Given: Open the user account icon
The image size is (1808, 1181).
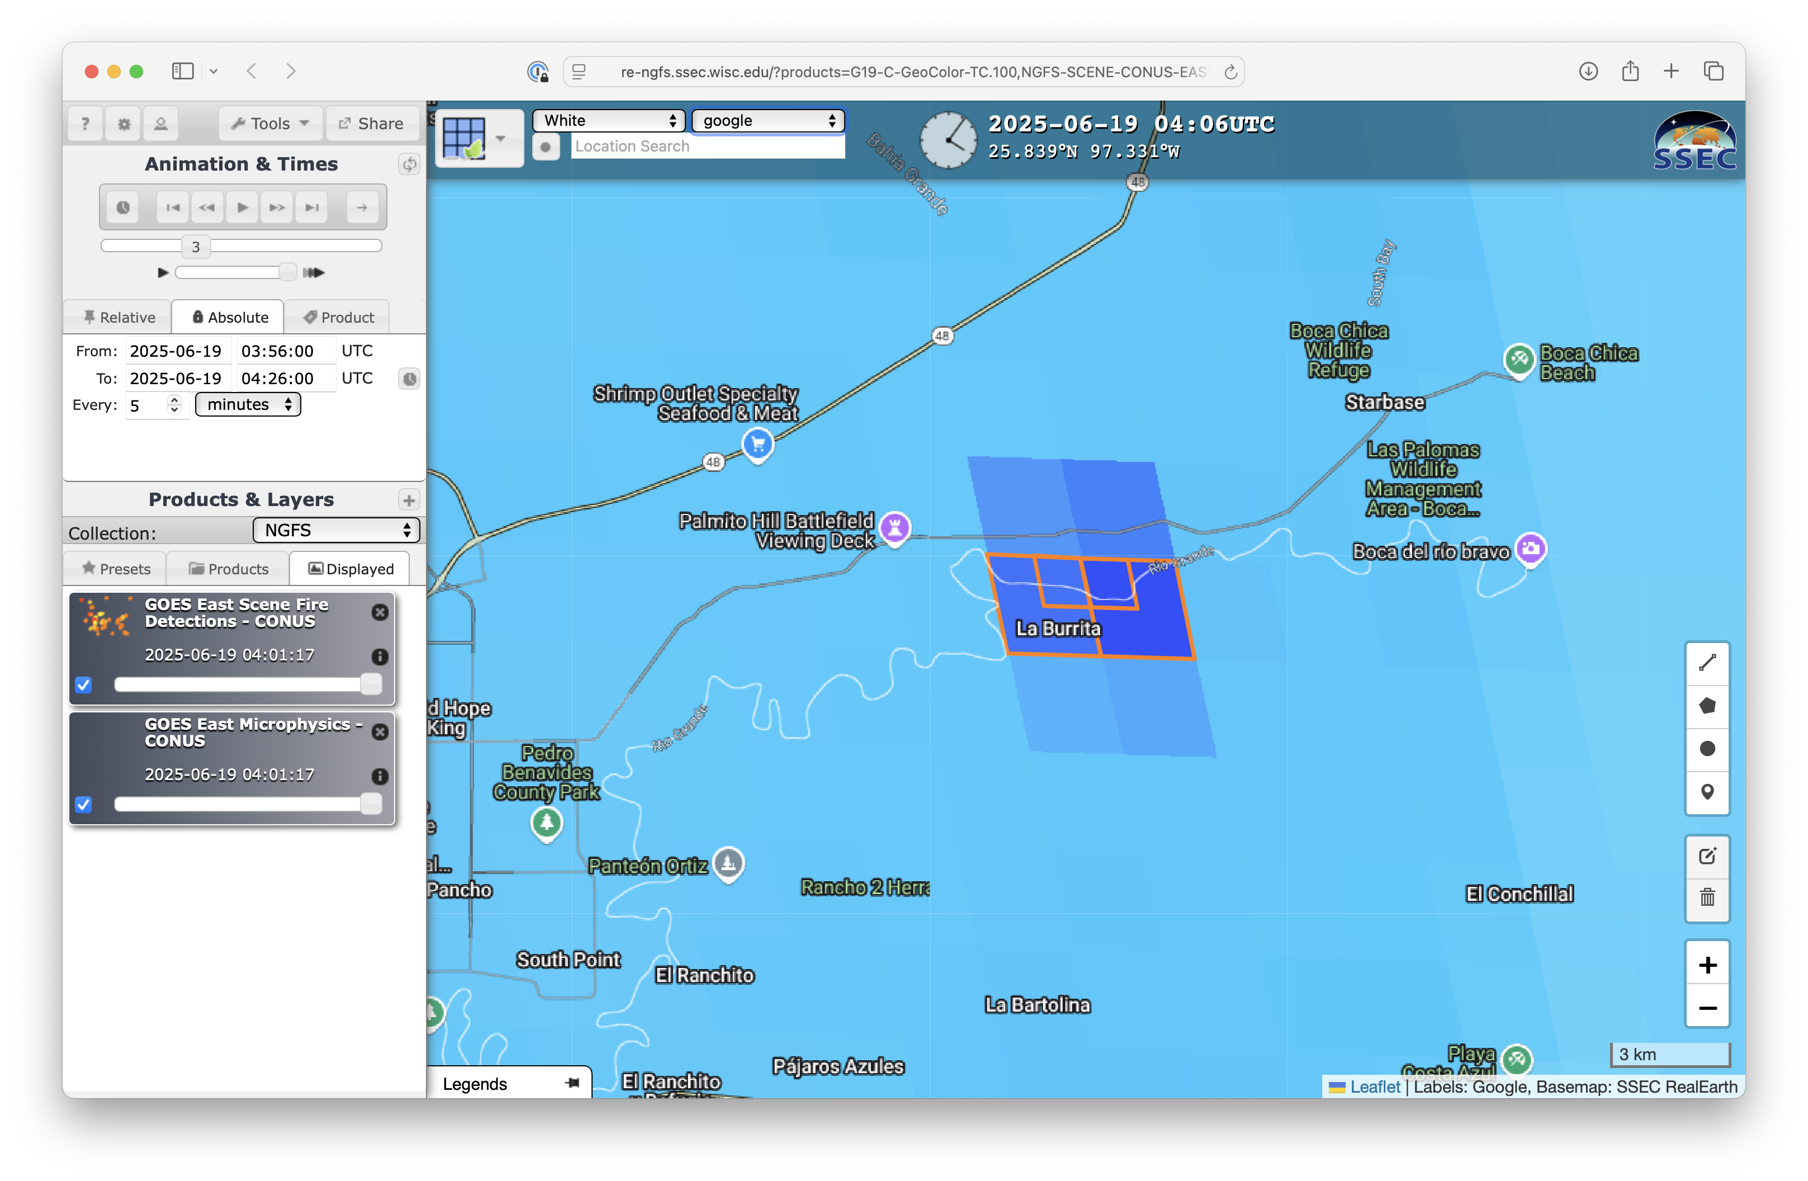Looking at the screenshot, I should click(x=161, y=124).
